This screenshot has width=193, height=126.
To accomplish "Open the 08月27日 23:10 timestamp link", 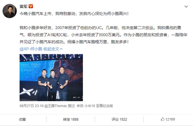I will [31, 106].
